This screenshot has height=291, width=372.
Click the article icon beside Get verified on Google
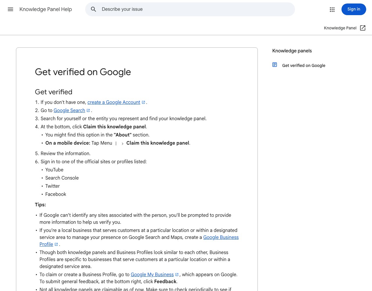point(275,65)
